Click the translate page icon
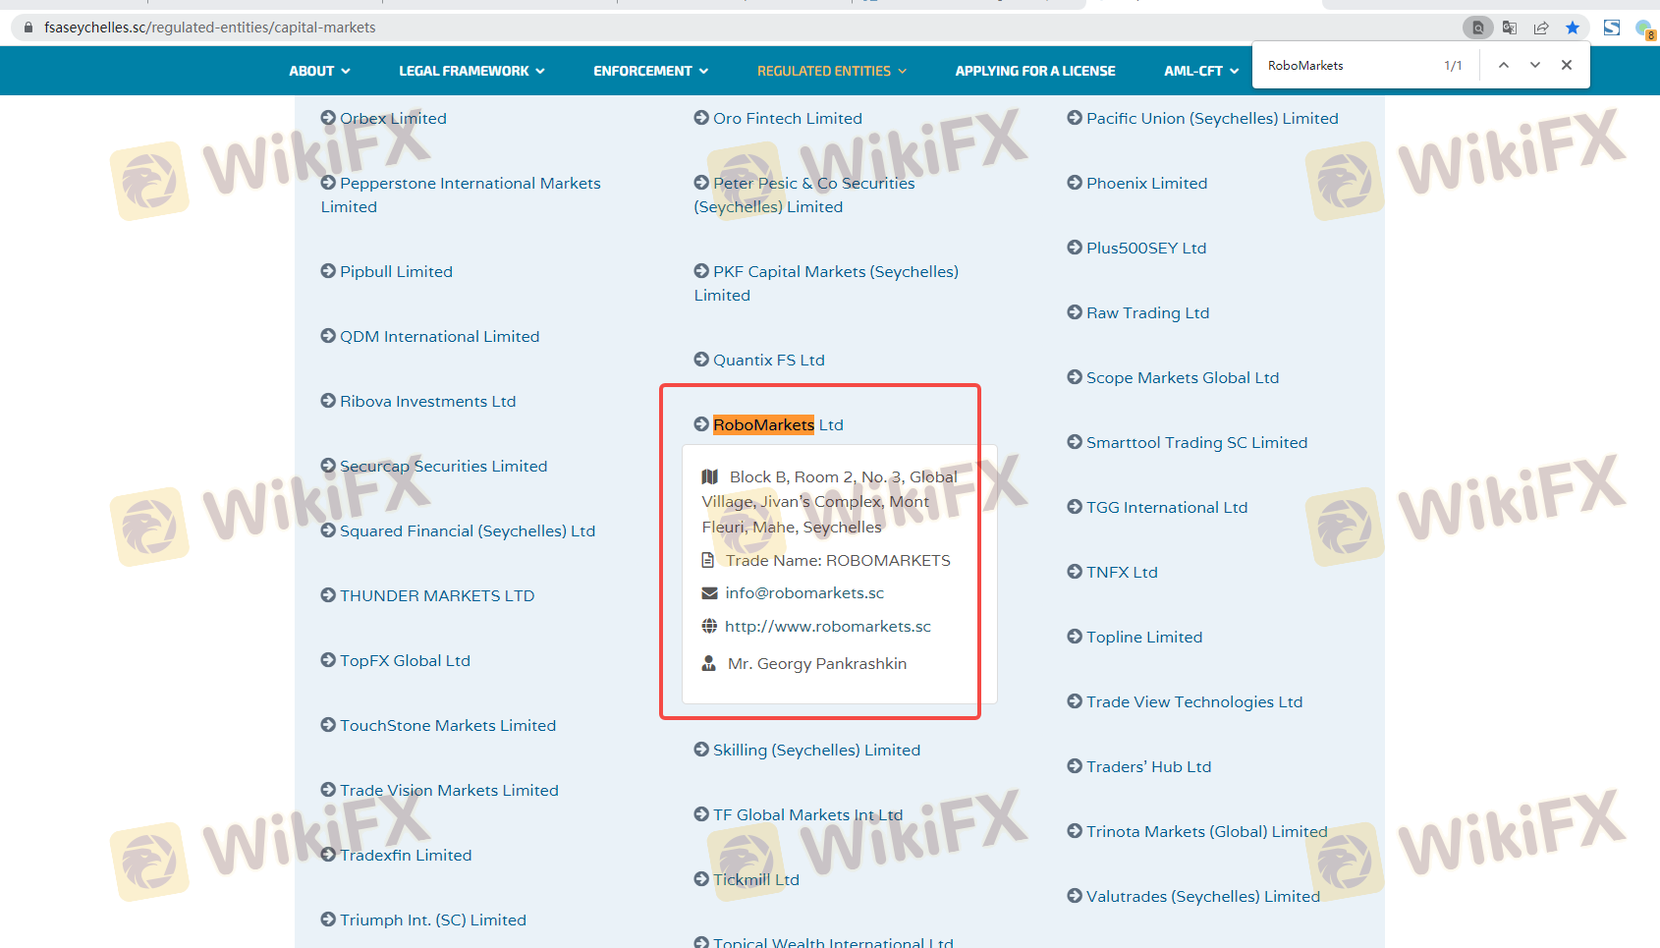This screenshot has height=948, width=1660. coord(1510,28)
